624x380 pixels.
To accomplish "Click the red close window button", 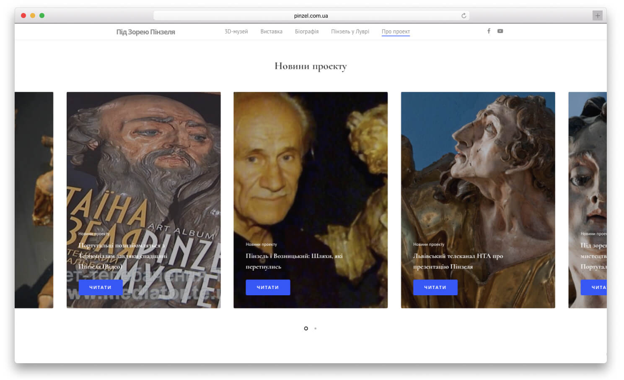I will (23, 16).
